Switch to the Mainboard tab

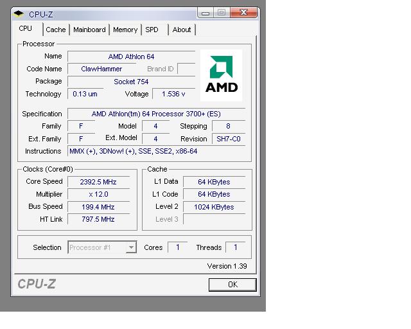89,30
